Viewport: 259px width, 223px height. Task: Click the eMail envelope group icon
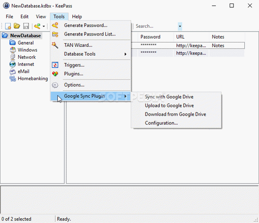pyautogui.click(x=13, y=71)
